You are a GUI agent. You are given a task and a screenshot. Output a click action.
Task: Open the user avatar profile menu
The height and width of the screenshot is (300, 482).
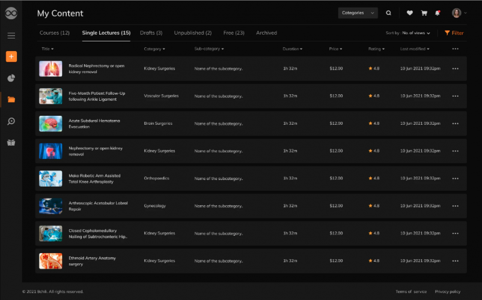(459, 13)
